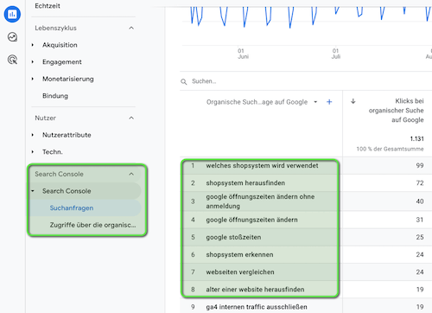Click the value 99 in clicks column
Screen dimensions: 432x313
[420, 165]
